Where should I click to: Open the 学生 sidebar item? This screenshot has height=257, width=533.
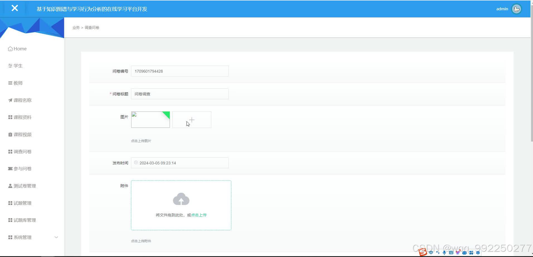[x=15, y=66]
